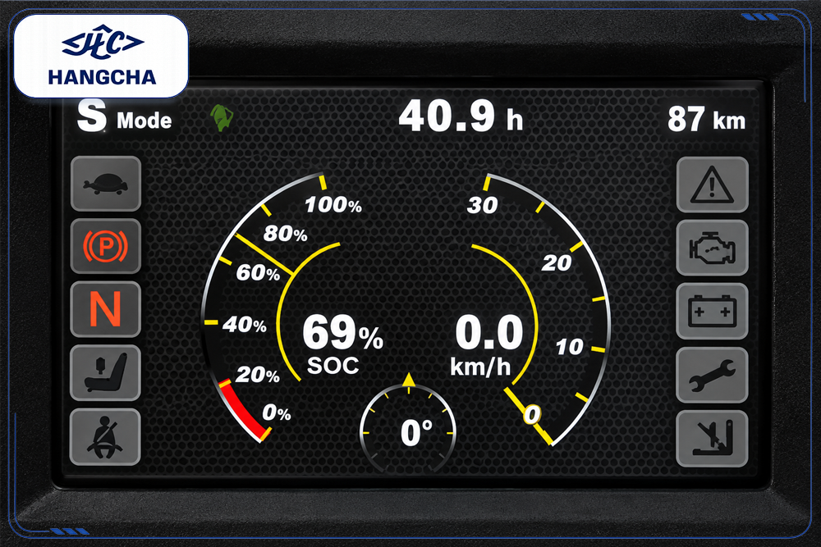Tap the 0 mark on speedometer

click(x=531, y=415)
